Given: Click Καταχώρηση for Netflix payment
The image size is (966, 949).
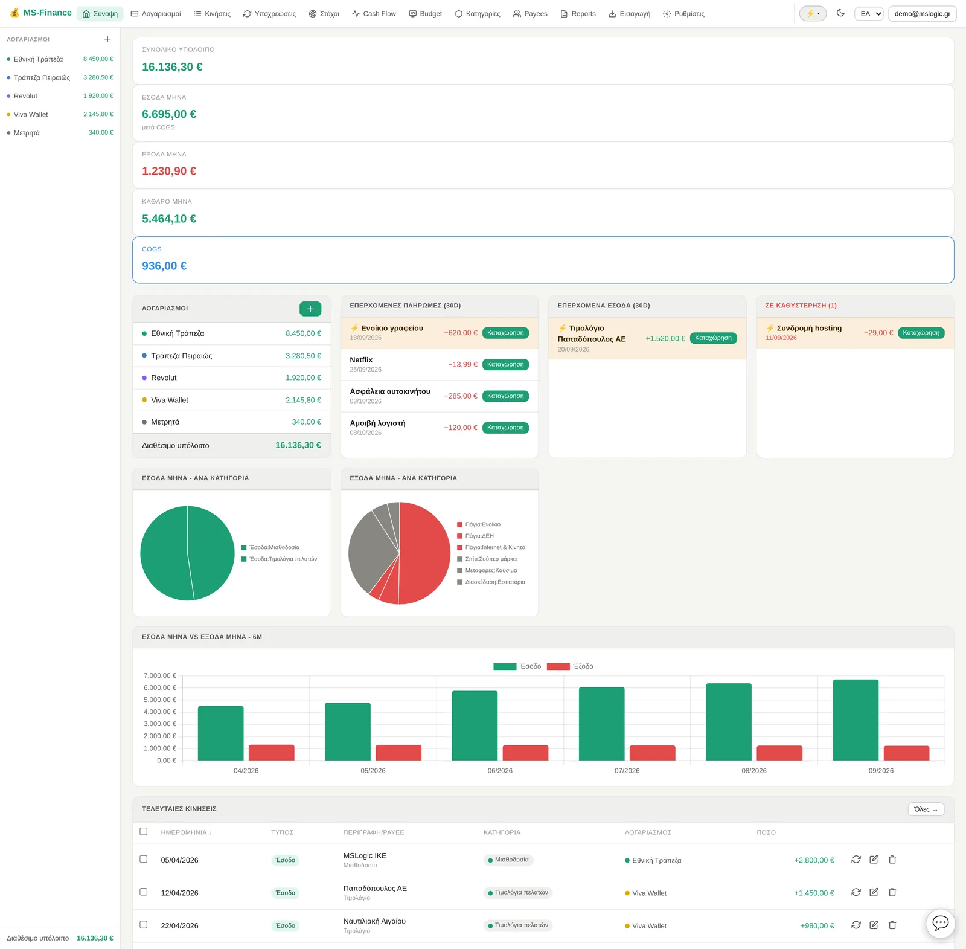Looking at the screenshot, I should 505,364.
